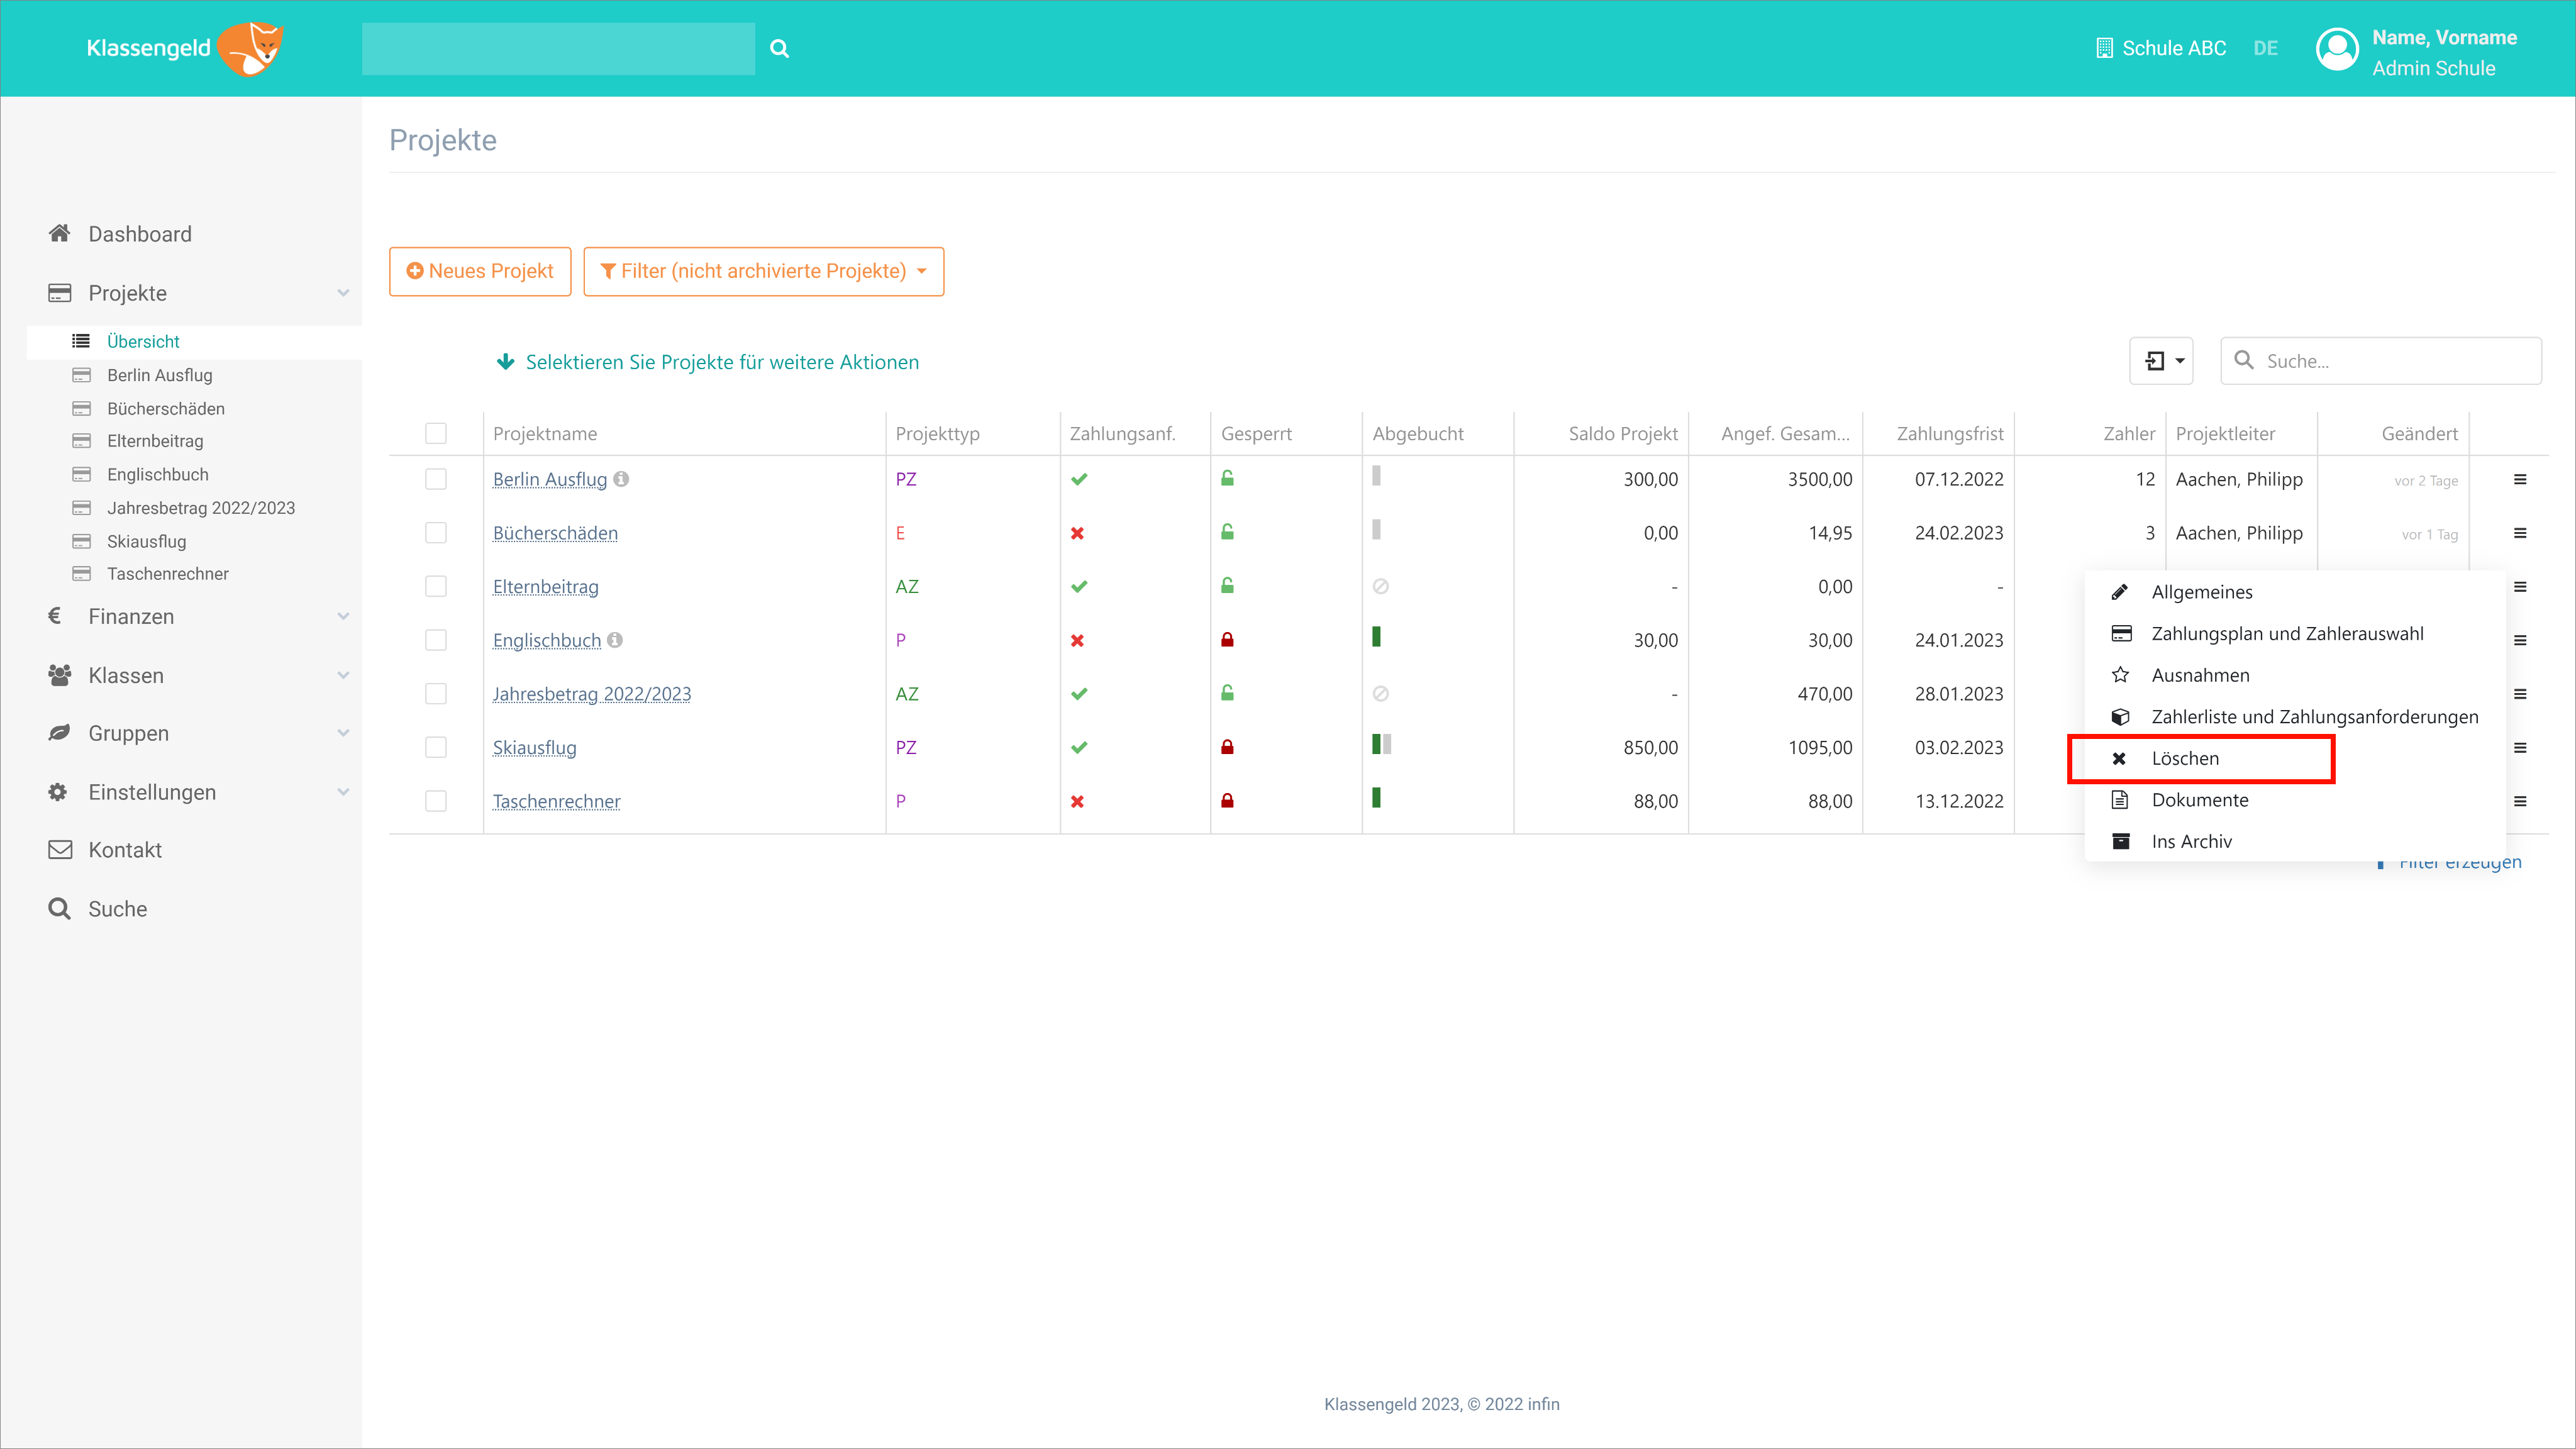Check the Berlin Ausflug row checkbox

436,480
